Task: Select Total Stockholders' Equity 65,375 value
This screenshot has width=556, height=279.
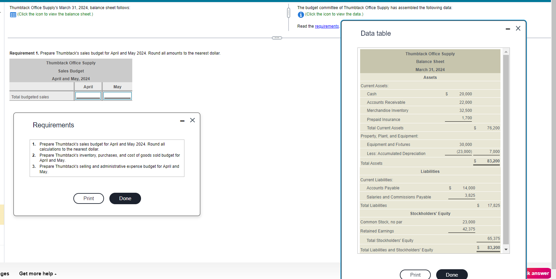Action: point(494,239)
